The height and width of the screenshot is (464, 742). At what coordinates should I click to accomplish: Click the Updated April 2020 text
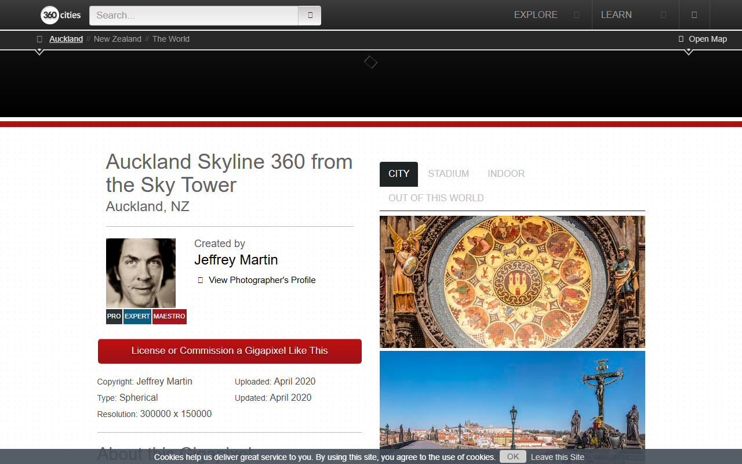273,398
